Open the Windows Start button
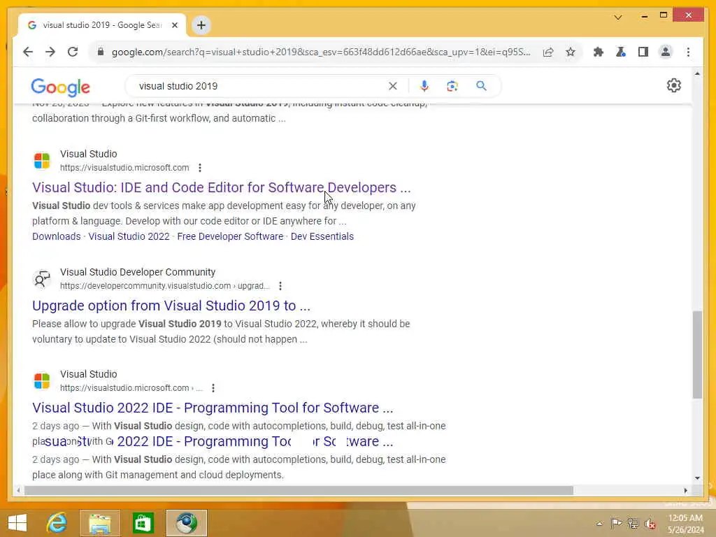 point(17,523)
